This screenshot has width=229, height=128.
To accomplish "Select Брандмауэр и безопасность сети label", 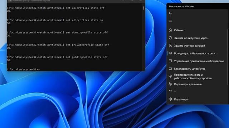I will (195, 53).
